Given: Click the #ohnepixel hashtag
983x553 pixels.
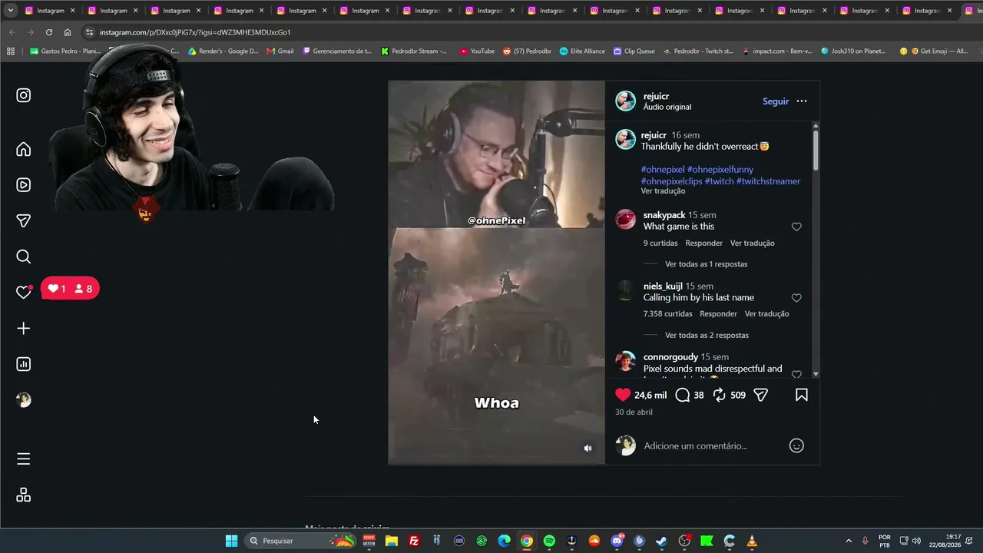Looking at the screenshot, I should [663, 170].
